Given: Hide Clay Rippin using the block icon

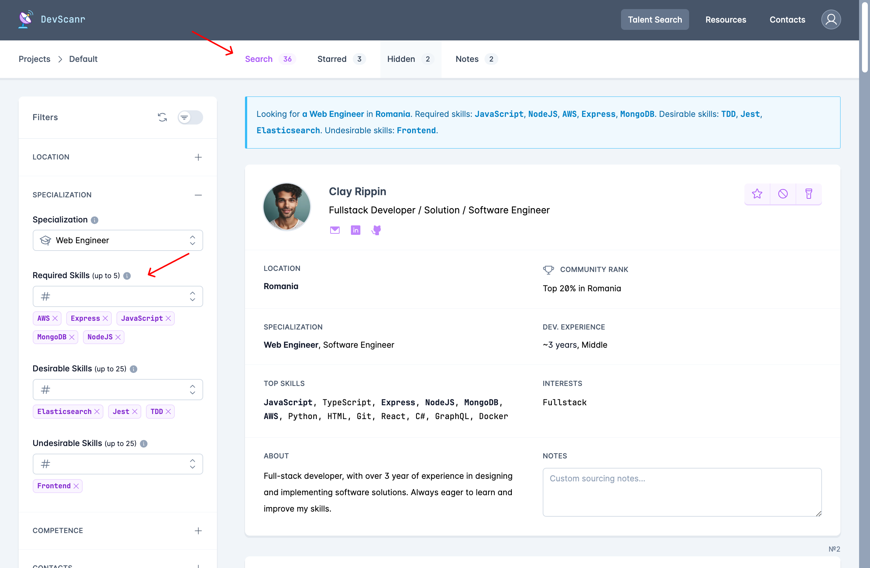Looking at the screenshot, I should click(783, 194).
